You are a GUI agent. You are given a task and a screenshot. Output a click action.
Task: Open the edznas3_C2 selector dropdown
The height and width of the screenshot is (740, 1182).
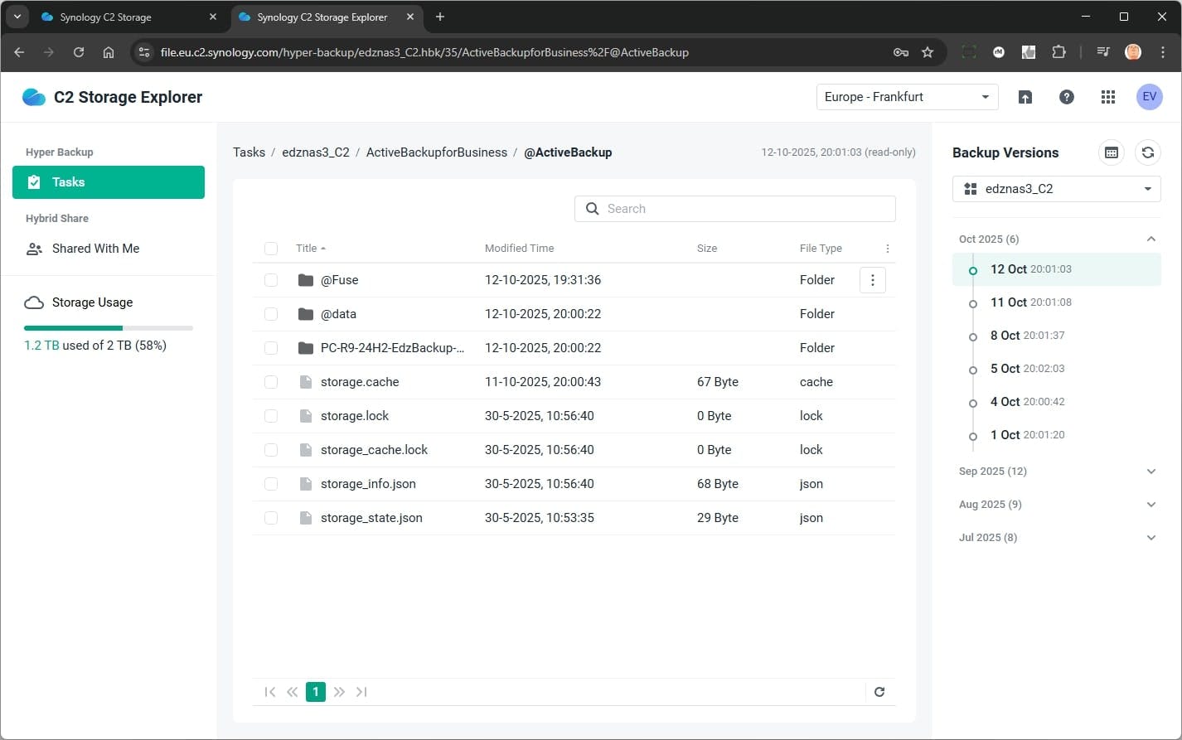pyautogui.click(x=1056, y=188)
